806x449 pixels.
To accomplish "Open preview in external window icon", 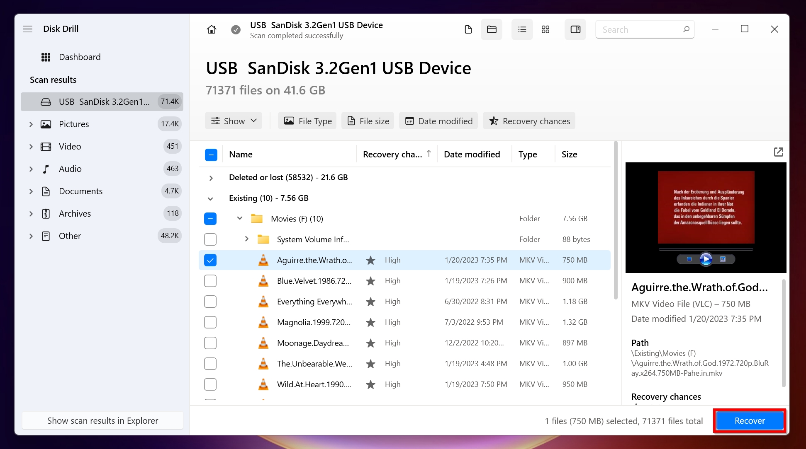I will click(x=779, y=152).
